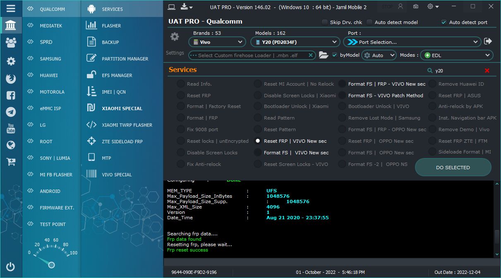Open the Facebook sidebar icon
501x278 pixels.
click(11, 95)
